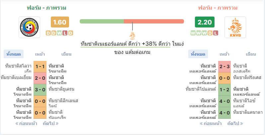Viewport: 265px width, 135px height.
Task: Go to ก่อนหน้า in Romania results
Action: (x=26, y=123)
